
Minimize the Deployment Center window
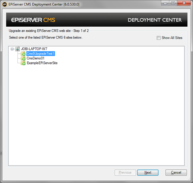[165, 3]
